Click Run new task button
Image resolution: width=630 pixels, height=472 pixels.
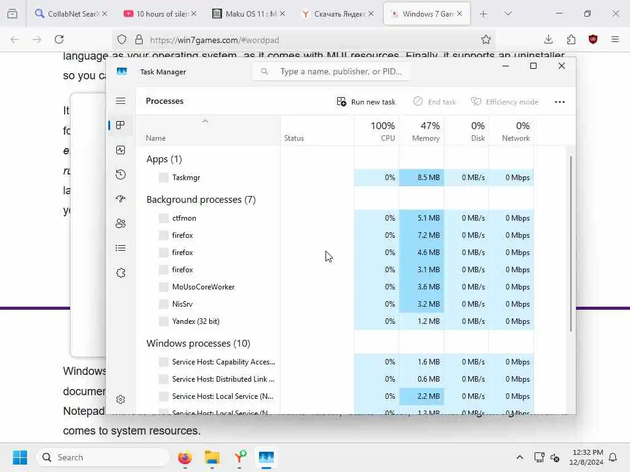[x=366, y=102]
